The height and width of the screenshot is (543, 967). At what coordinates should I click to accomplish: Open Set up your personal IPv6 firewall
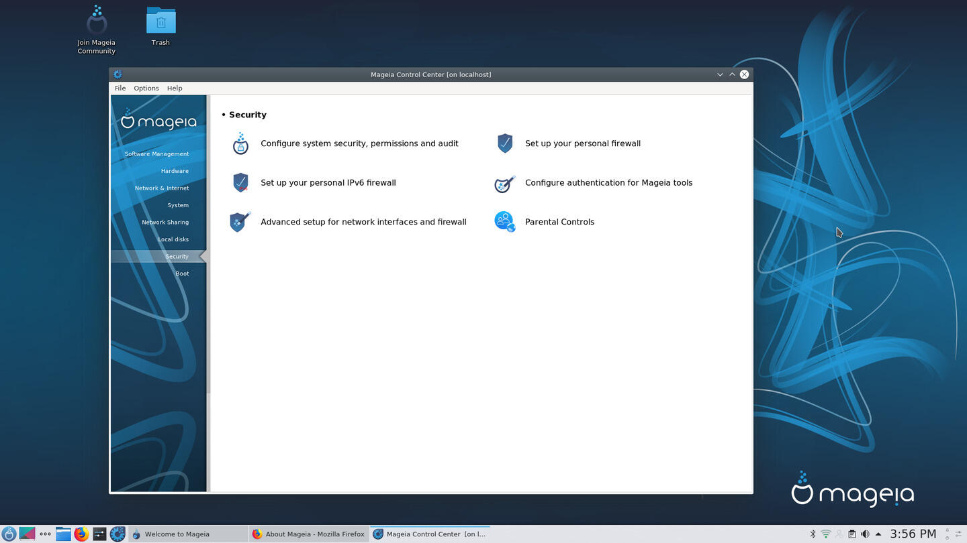coord(328,182)
